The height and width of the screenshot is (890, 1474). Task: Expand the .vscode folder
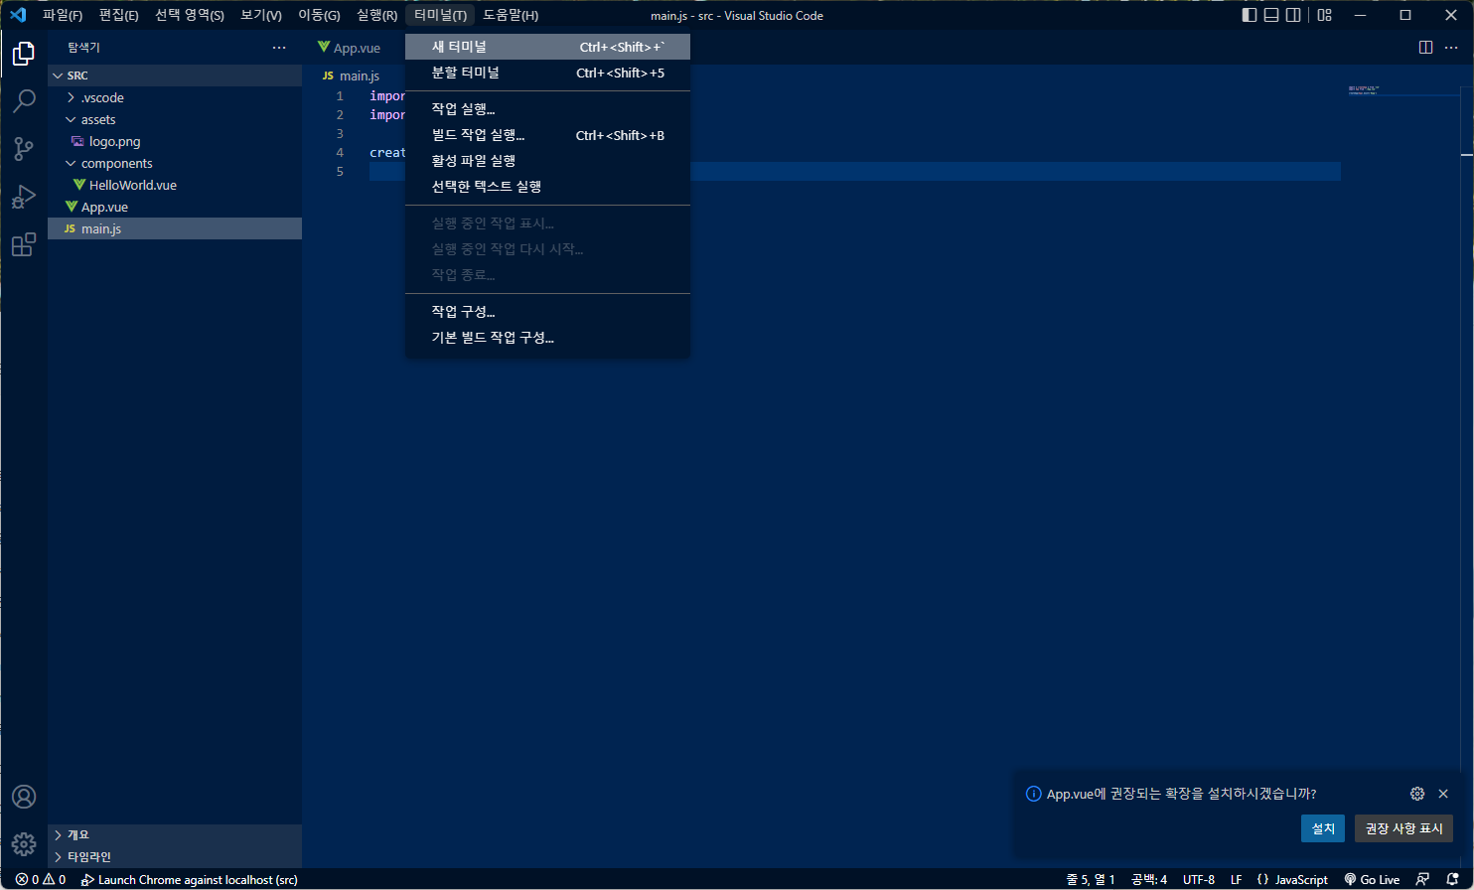[x=102, y=97]
